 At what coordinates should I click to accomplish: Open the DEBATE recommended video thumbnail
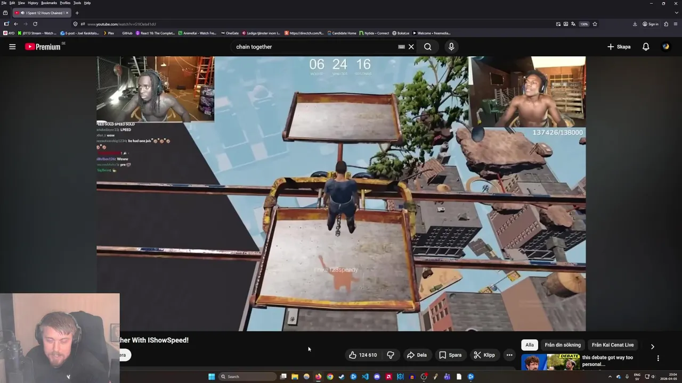click(x=550, y=362)
